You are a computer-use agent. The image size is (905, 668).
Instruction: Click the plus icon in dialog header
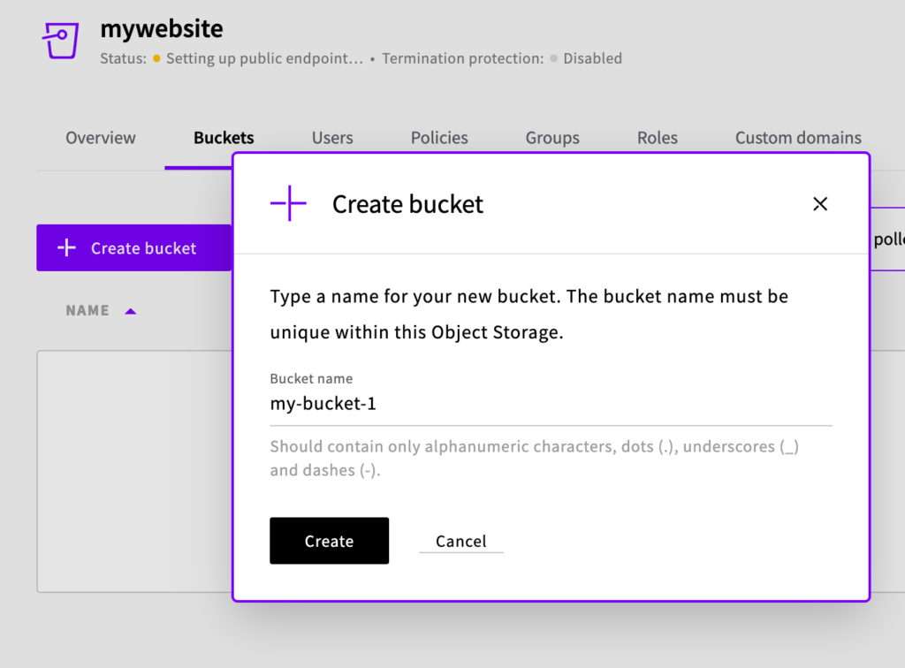click(x=289, y=203)
